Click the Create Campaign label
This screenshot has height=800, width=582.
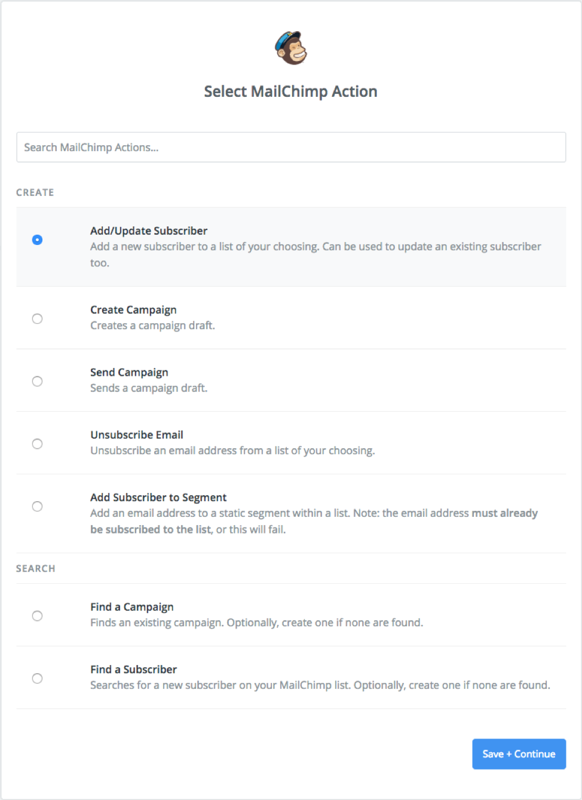coord(133,309)
